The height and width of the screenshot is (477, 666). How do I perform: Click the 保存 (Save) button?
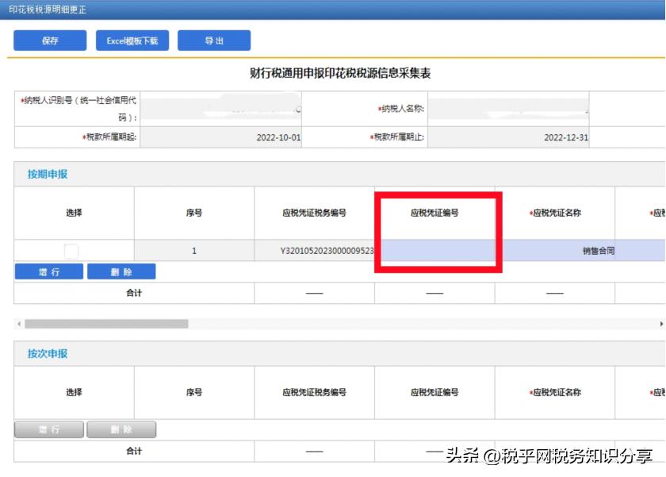point(49,40)
